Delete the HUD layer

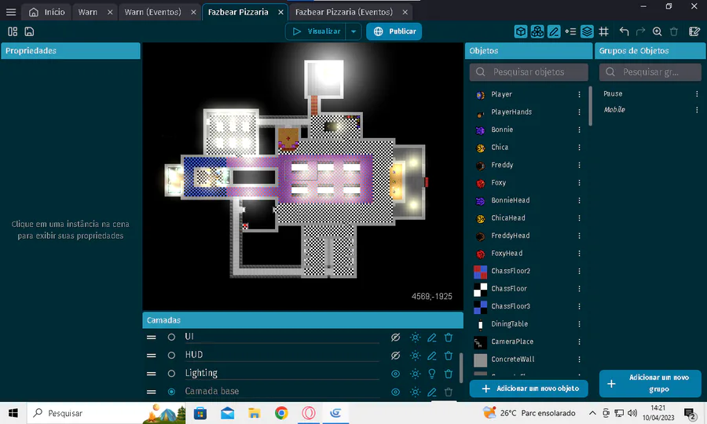[449, 356]
